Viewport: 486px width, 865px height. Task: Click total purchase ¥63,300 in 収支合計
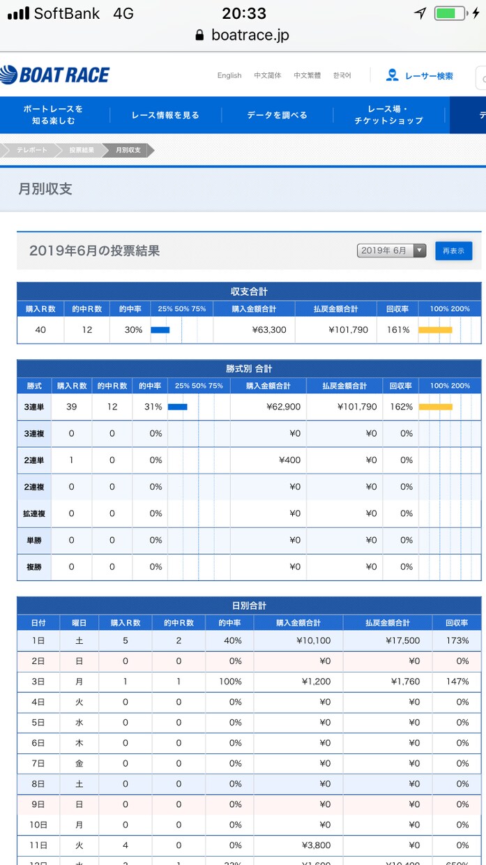269,330
